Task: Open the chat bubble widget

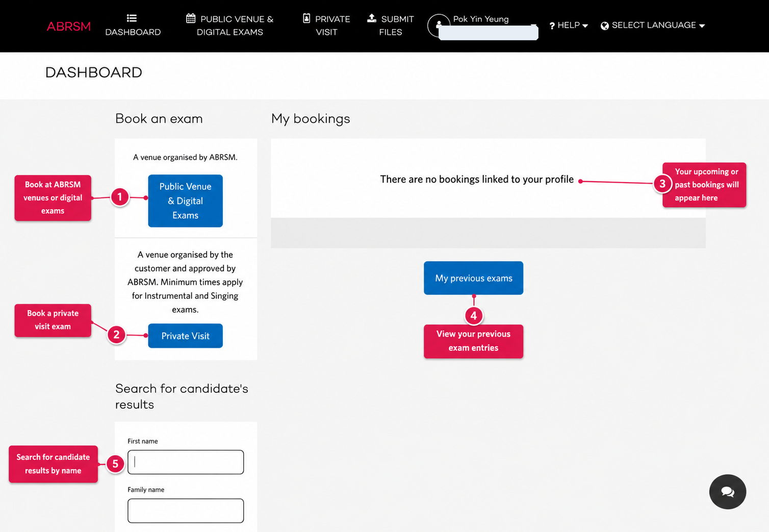Action: pos(728,492)
